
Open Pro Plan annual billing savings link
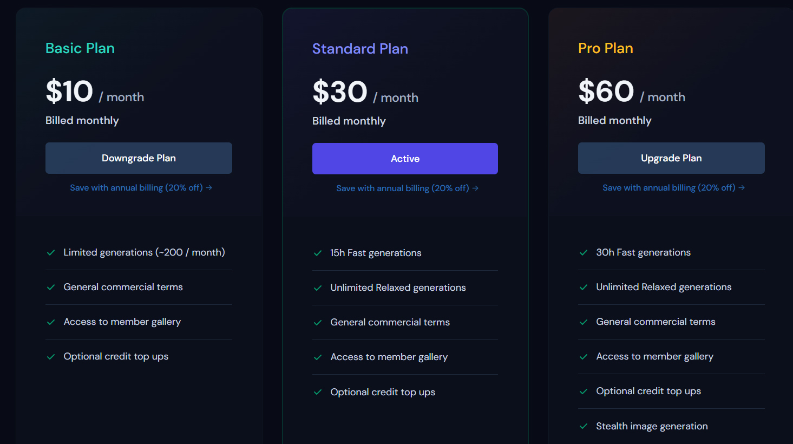(x=673, y=188)
